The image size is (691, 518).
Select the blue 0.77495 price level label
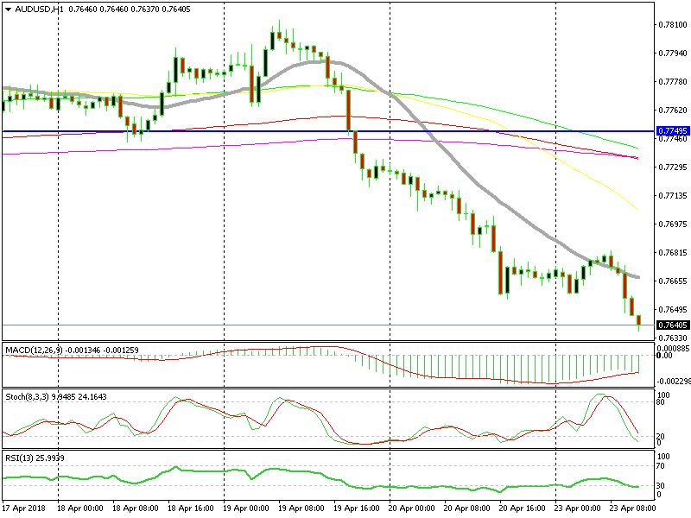673,131
